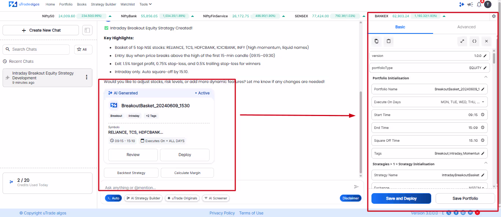Open the LinkedIn social link

471,213
